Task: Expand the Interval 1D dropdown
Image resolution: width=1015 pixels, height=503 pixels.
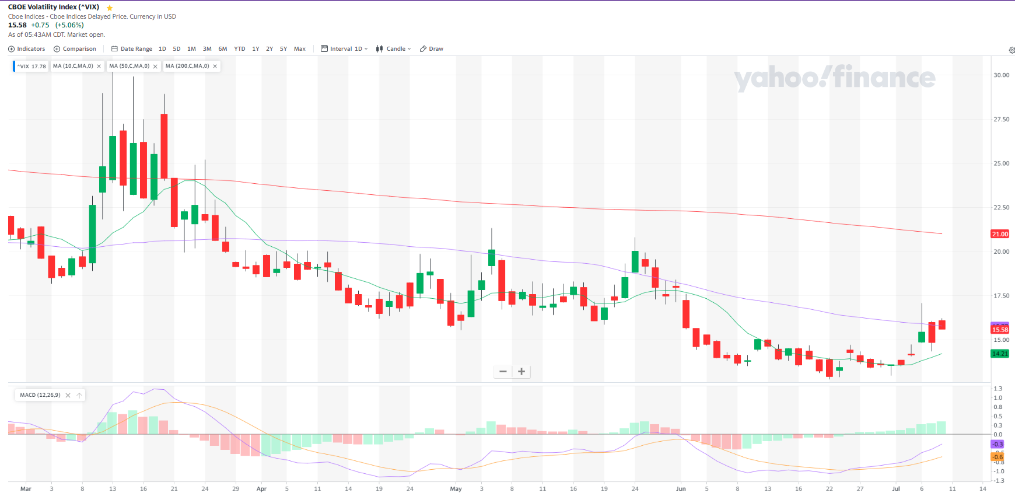Action: point(345,49)
